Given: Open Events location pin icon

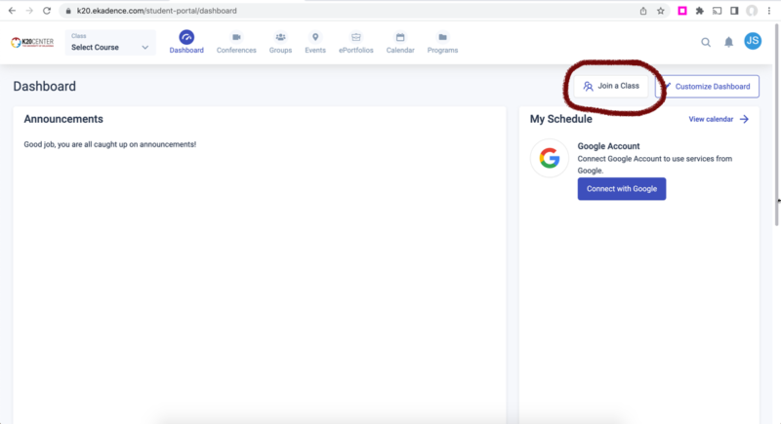Looking at the screenshot, I should 315,38.
